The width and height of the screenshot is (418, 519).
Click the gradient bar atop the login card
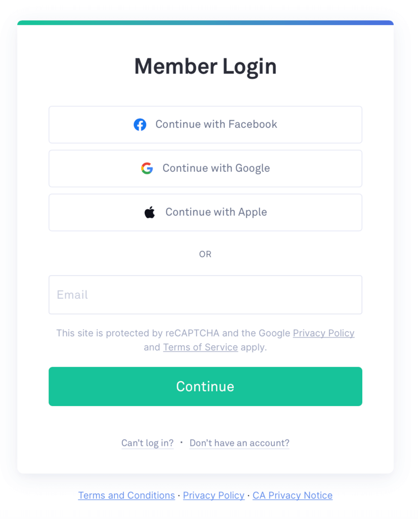(x=205, y=23)
